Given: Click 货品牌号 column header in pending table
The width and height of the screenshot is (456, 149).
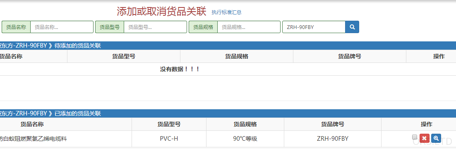Looking at the screenshot, I should (x=350, y=56).
